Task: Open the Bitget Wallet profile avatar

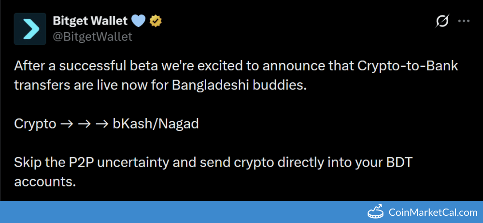Action: click(30, 29)
